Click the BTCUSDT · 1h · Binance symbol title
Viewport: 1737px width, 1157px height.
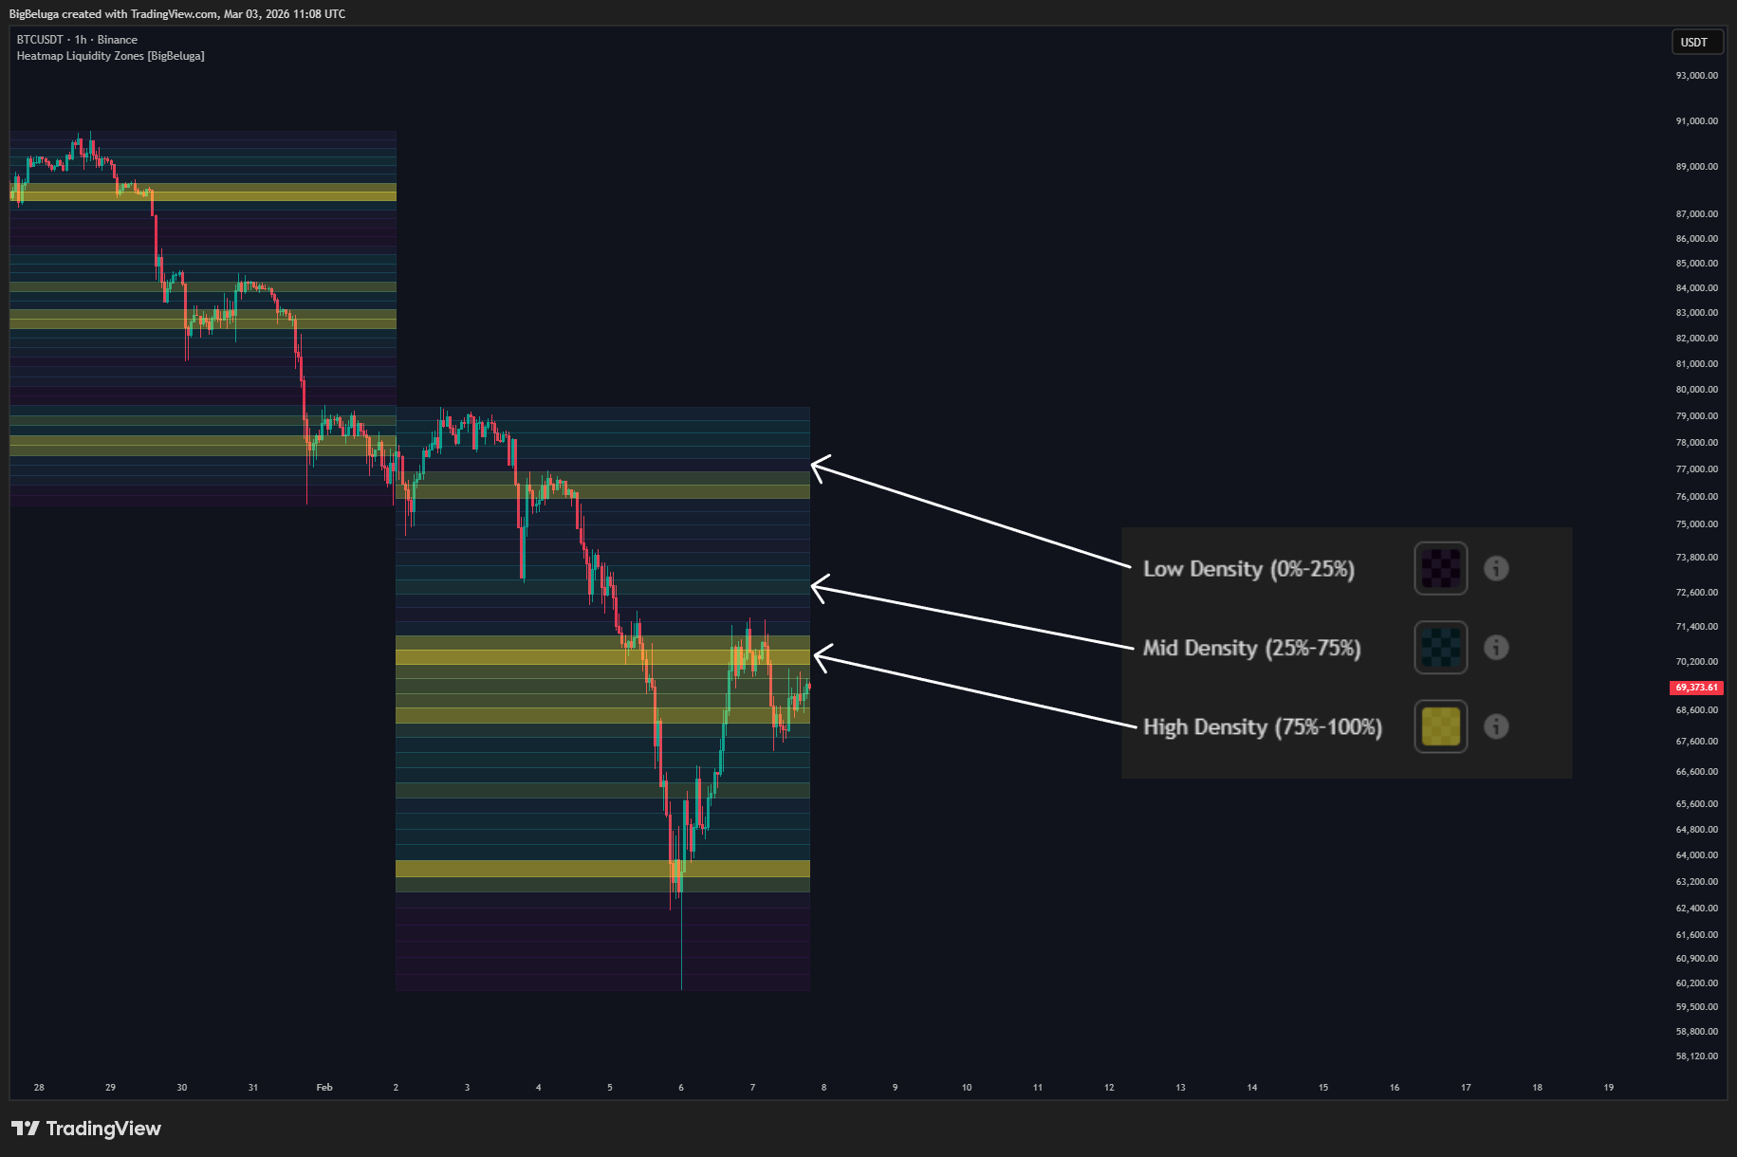tap(77, 40)
